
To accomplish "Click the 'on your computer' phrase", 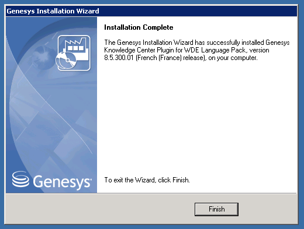I will tap(233, 58).
